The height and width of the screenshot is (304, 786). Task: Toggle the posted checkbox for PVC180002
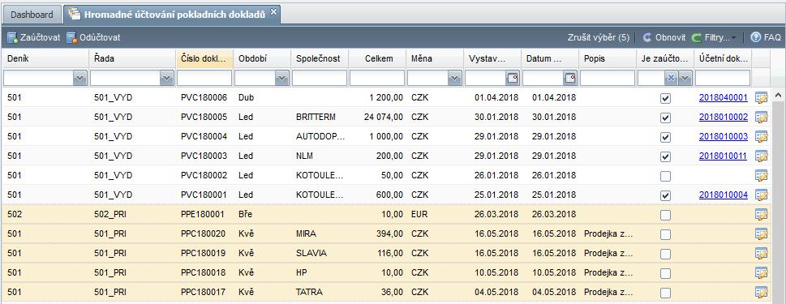point(665,176)
